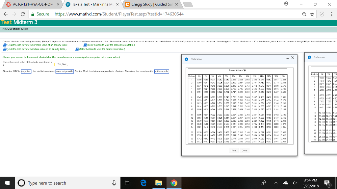
Task: Click Done in the Present Value reference dialog
Action: pos(245,150)
